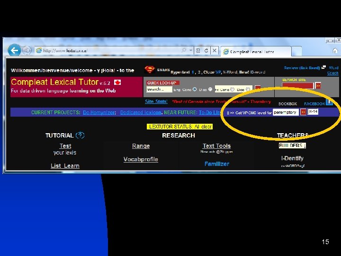Click the Canadian flag icon
This screenshot has height=256, width=341.
117,82
